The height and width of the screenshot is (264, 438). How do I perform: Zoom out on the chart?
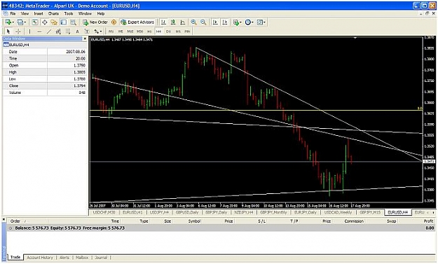tap(203, 22)
